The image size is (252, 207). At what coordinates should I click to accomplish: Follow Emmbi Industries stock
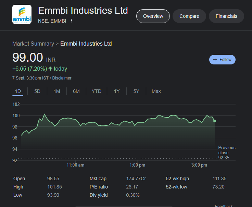[222, 60]
